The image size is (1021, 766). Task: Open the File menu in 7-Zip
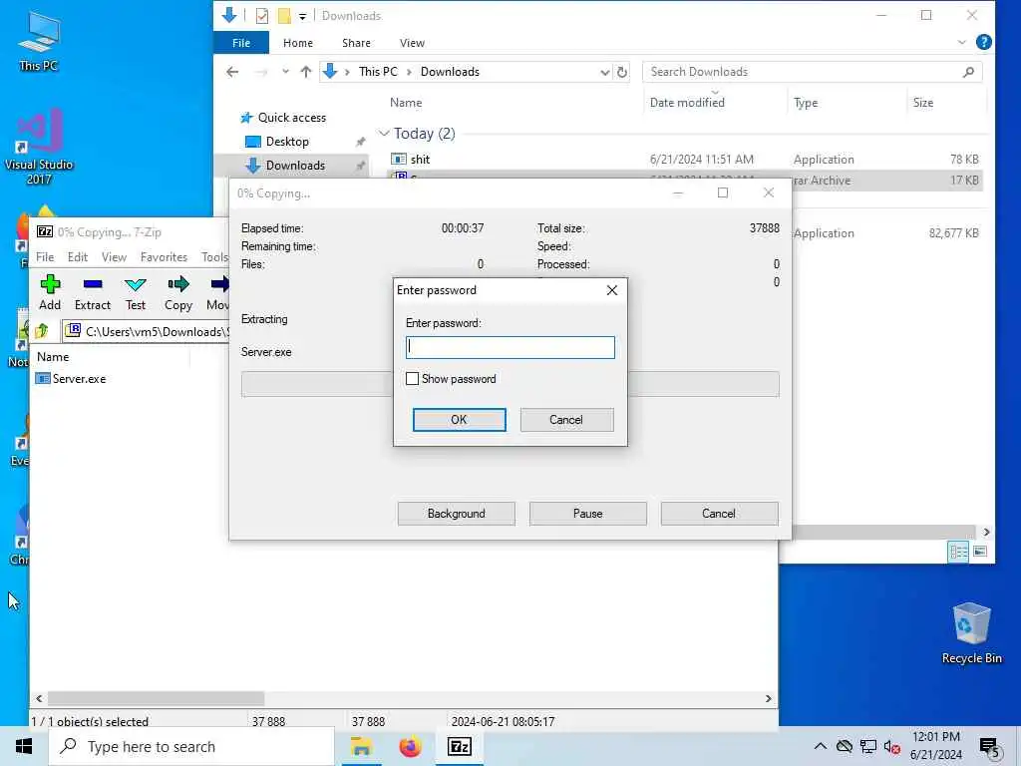45,257
